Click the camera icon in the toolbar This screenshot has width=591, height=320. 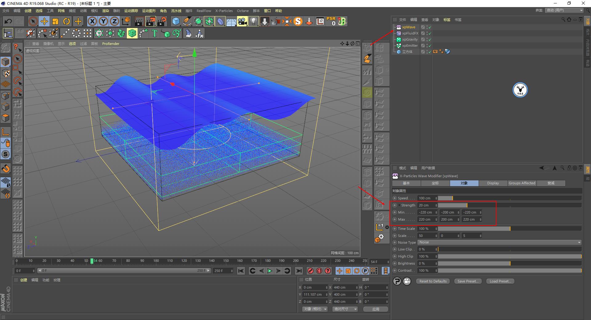[x=242, y=21]
